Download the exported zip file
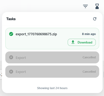 pos(82,42)
